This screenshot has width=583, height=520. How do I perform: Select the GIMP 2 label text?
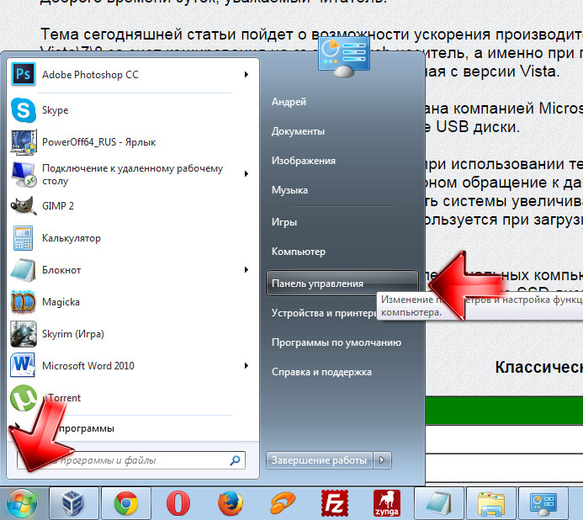point(58,205)
